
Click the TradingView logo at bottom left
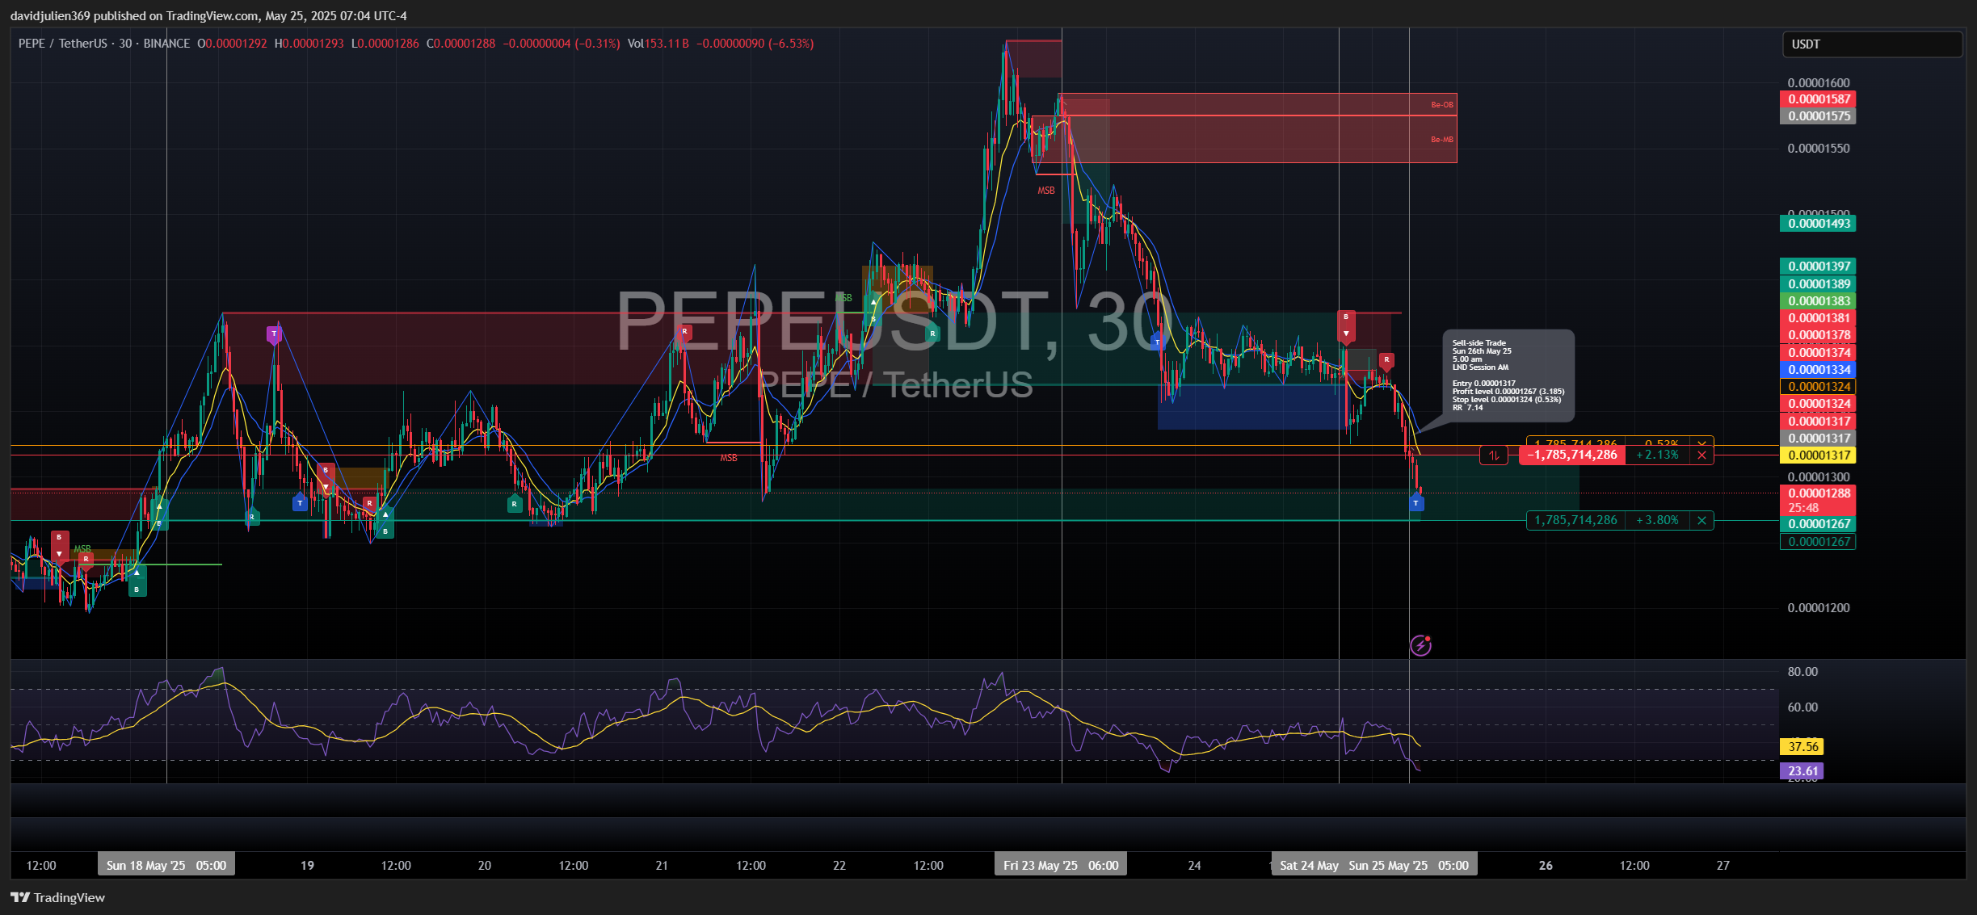[x=57, y=897]
